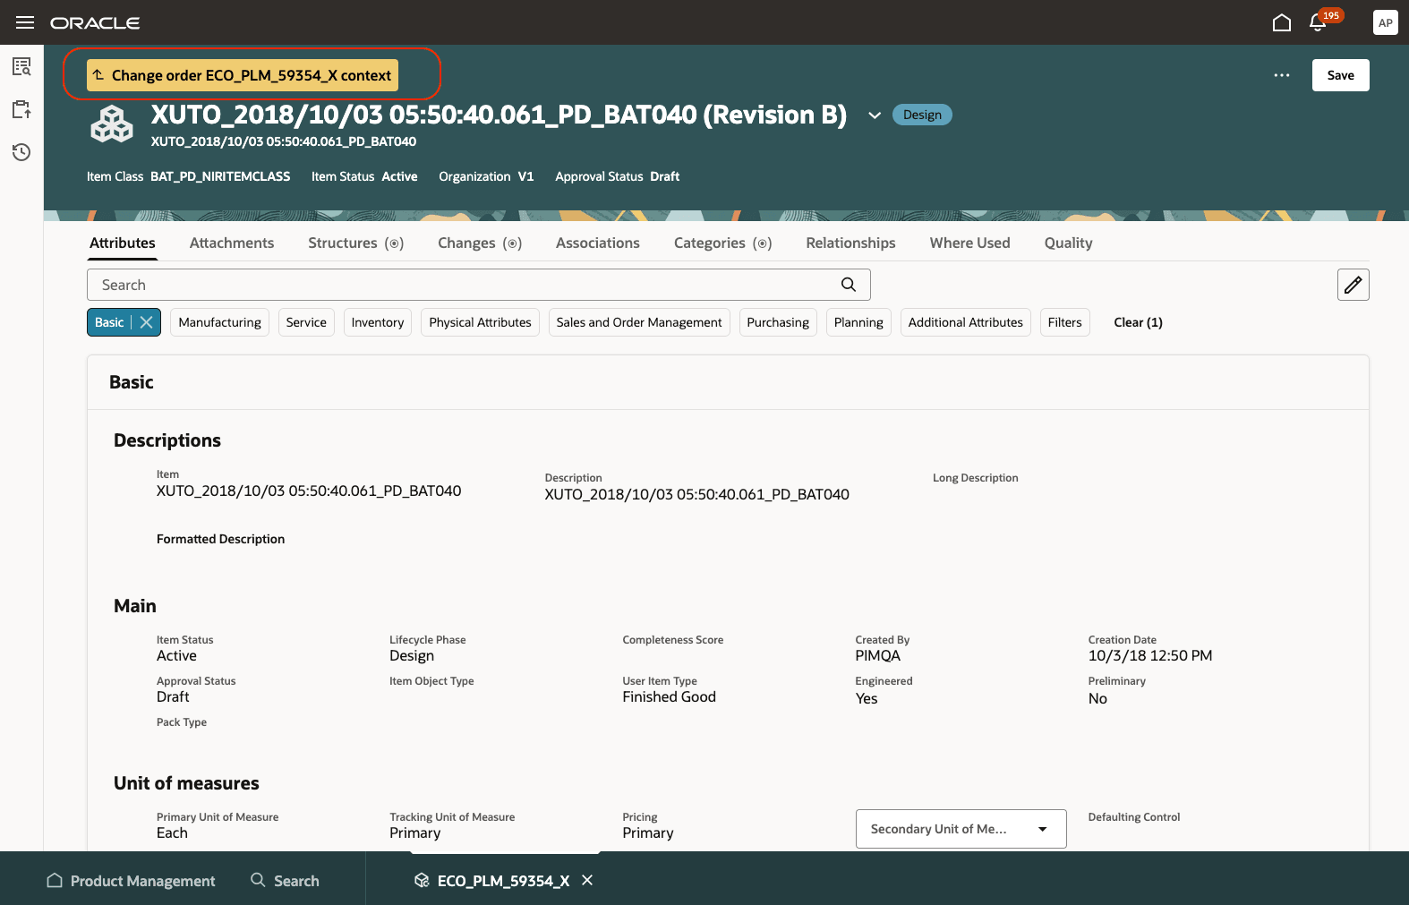The width and height of the screenshot is (1409, 905).
Task: Click Clear (1) to reset filters
Action: point(1138,322)
